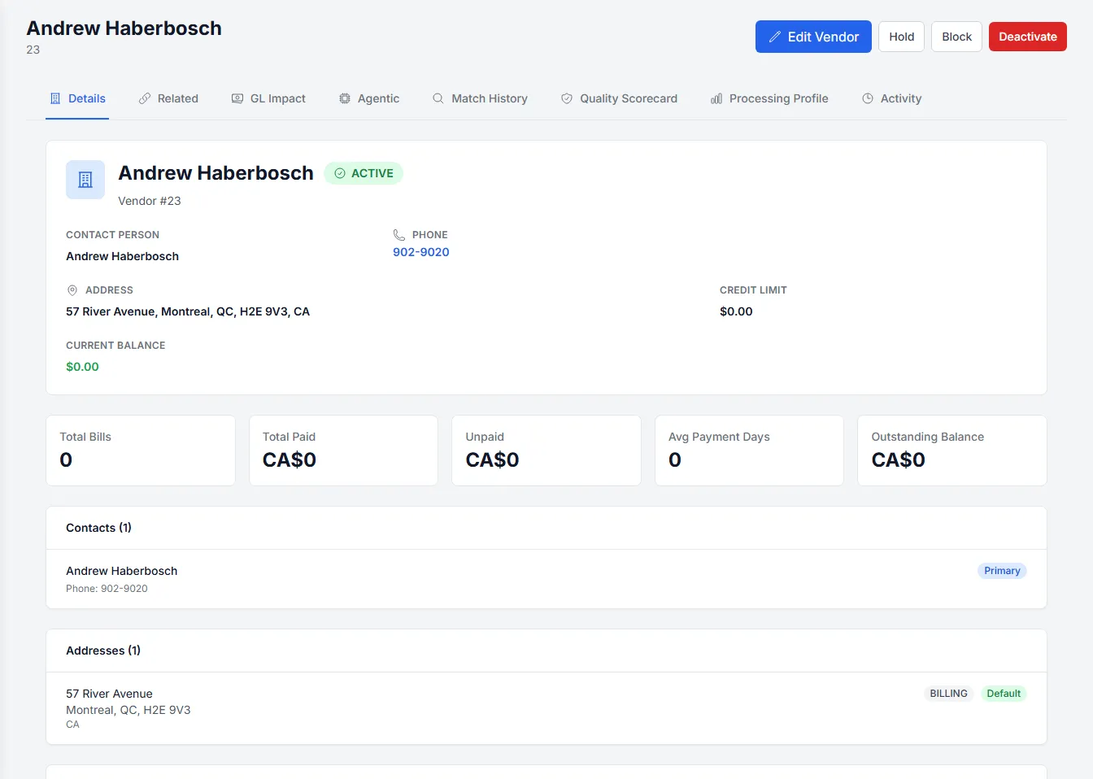
Task: Click the clock icon beside Activity
Action: coord(868,98)
